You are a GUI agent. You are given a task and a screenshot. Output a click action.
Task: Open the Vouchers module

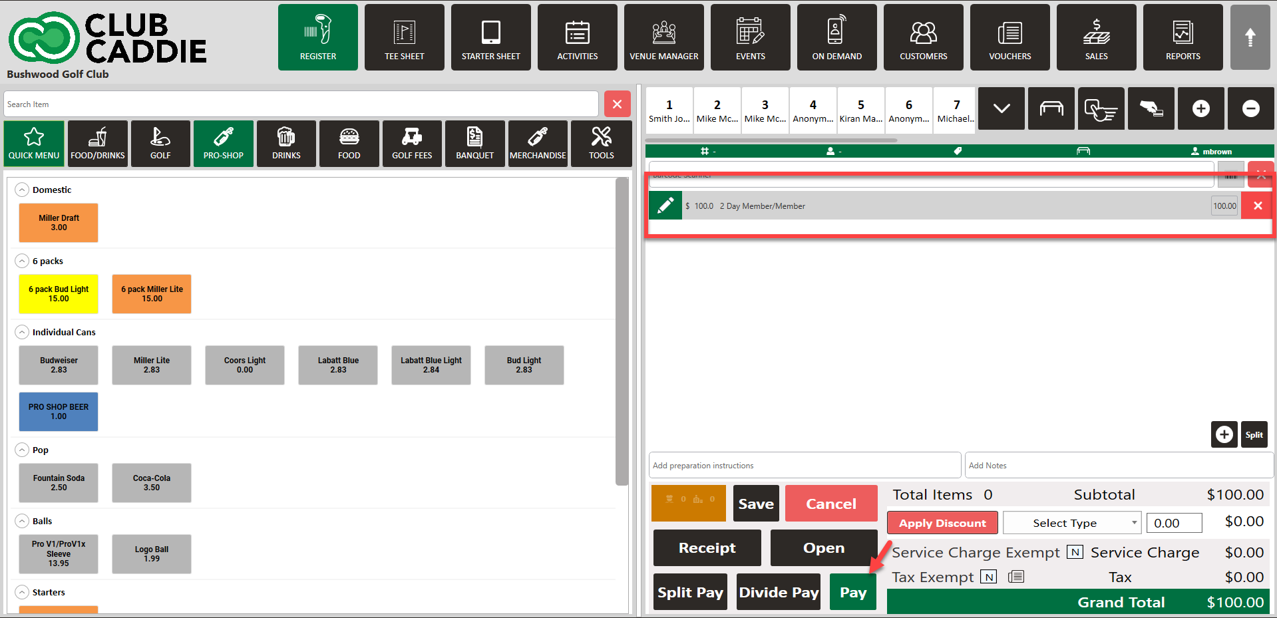[x=1009, y=37]
